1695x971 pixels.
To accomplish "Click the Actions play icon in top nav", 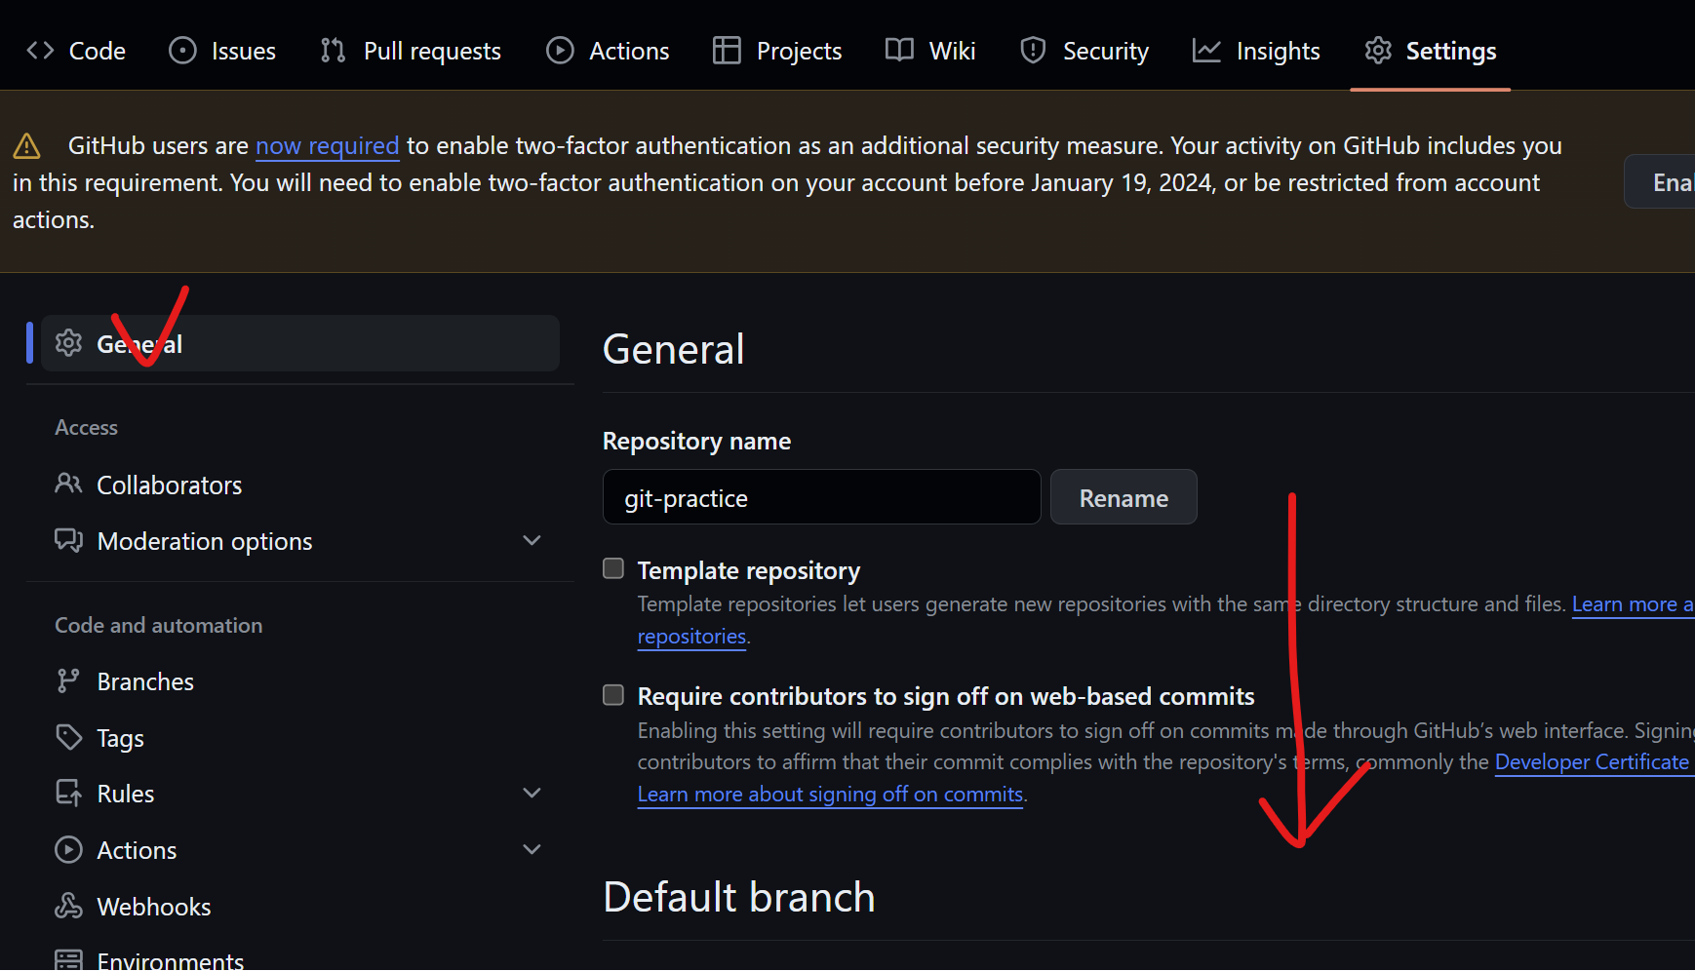I will pyautogui.click(x=560, y=51).
